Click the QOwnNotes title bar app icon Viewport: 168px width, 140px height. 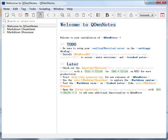pos(3,3)
